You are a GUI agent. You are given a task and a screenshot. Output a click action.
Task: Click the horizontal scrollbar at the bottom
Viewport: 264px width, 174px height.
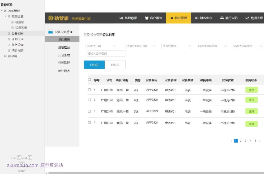click(156, 173)
